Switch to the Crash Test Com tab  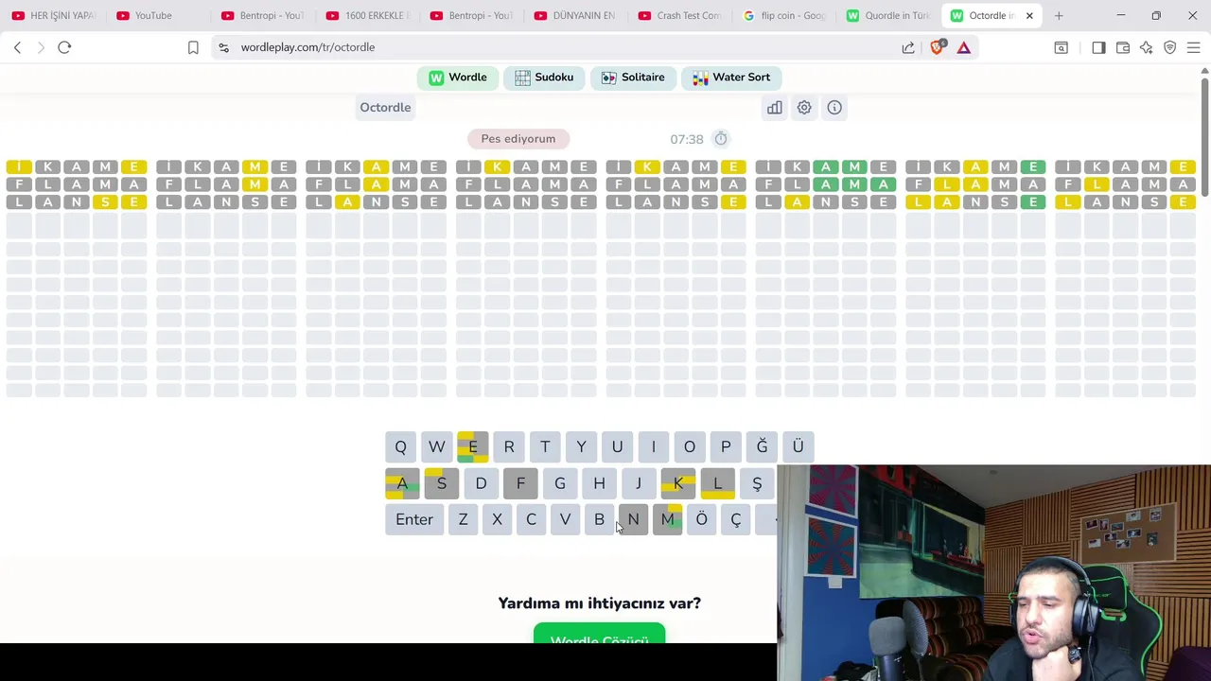tap(680, 15)
